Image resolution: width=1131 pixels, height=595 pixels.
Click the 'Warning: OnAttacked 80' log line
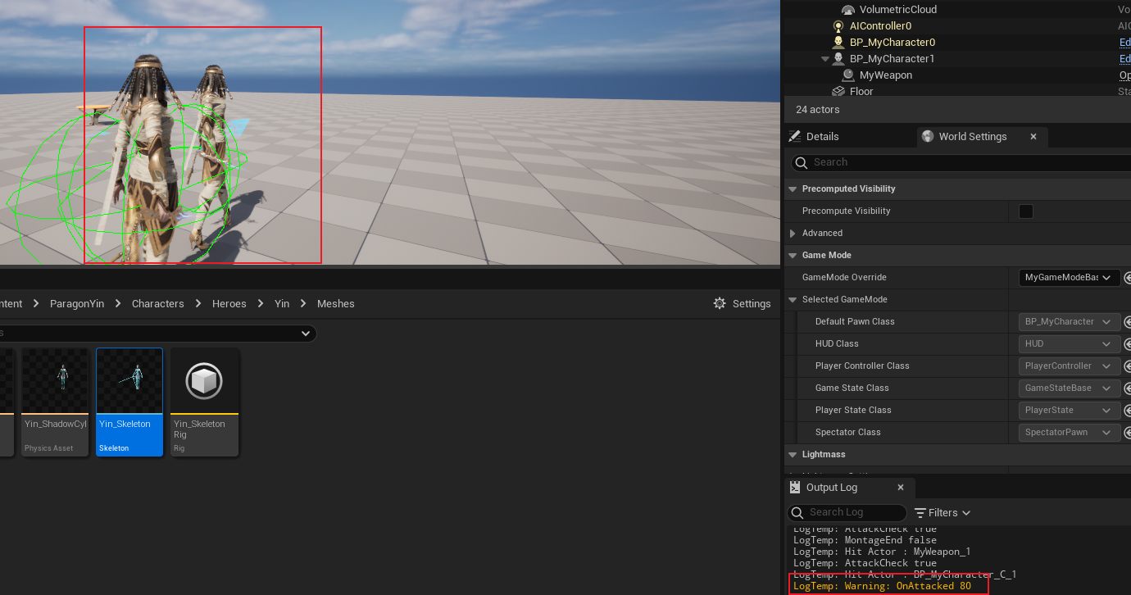click(882, 586)
